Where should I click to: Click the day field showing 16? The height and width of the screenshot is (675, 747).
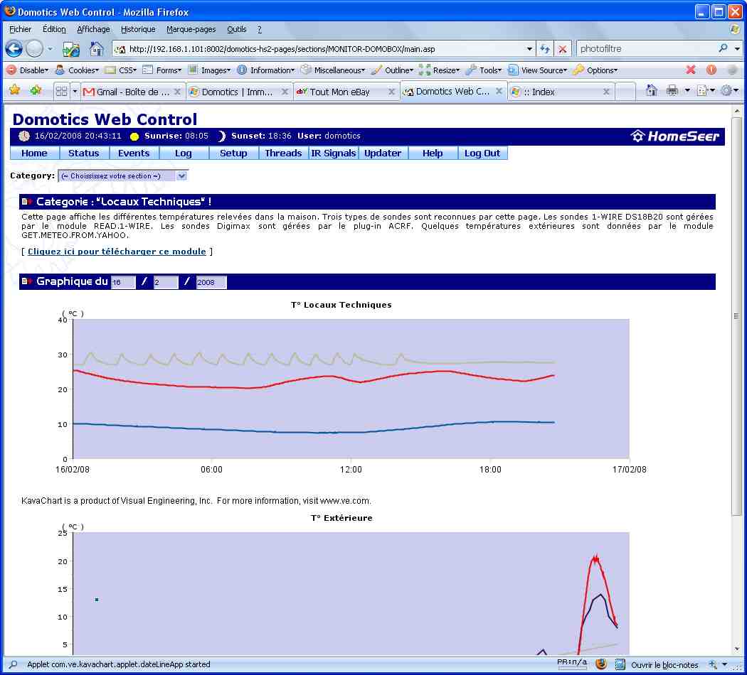click(x=123, y=282)
